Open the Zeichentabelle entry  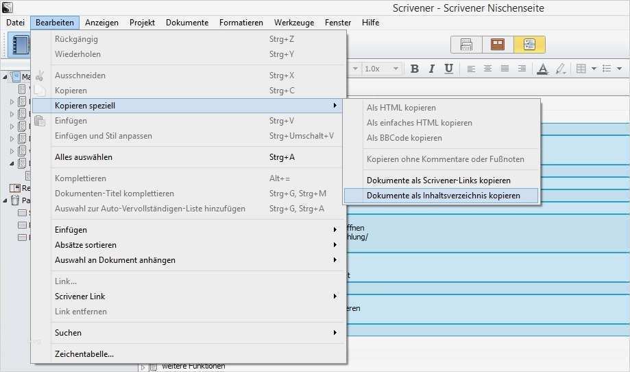click(x=84, y=354)
